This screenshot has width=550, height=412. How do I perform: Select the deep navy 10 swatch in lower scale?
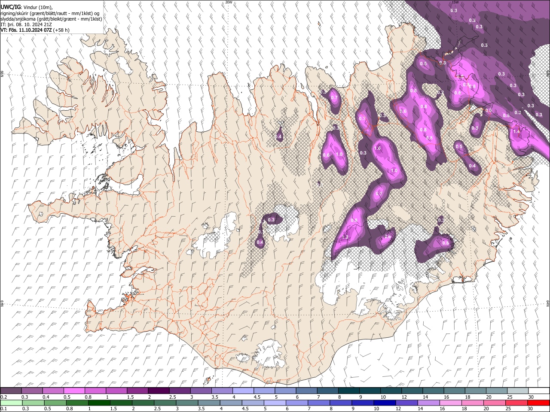(385, 403)
